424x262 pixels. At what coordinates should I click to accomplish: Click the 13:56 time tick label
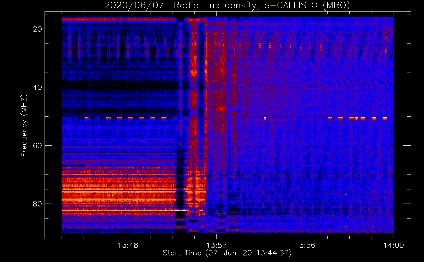tap(305, 245)
